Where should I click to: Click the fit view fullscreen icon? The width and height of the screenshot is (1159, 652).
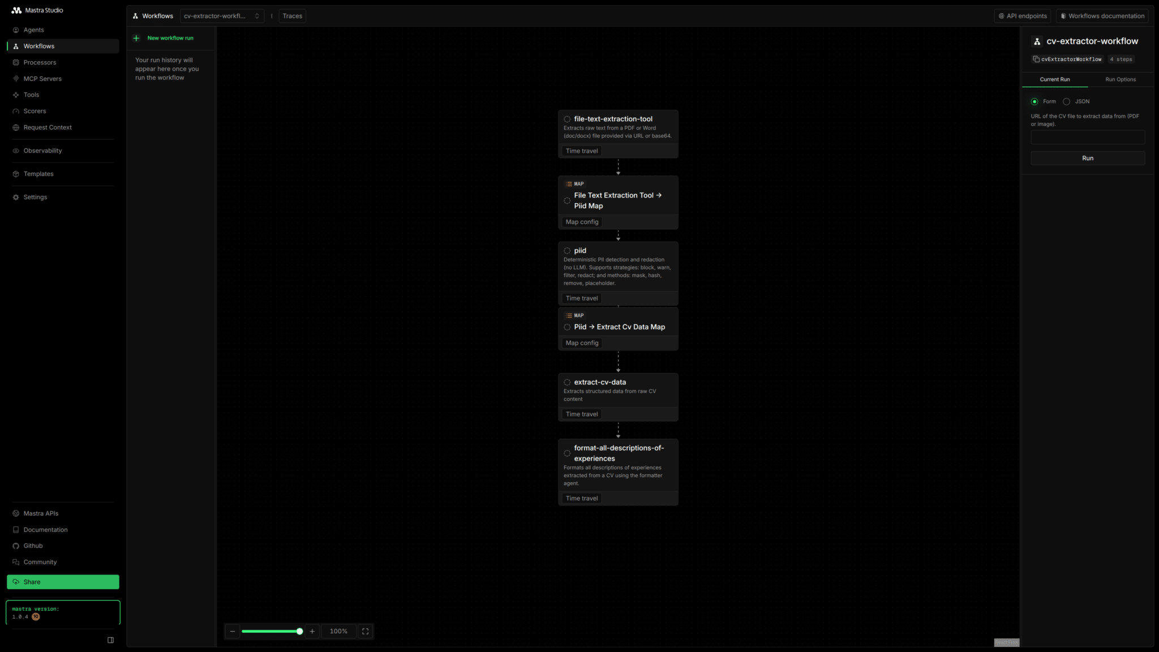tap(366, 631)
